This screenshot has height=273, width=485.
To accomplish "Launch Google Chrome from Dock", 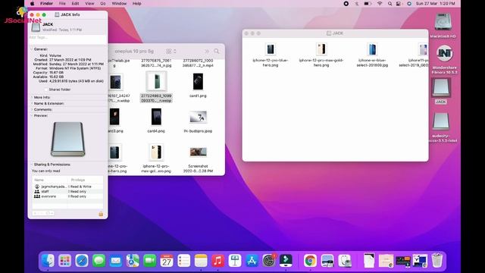I will point(310,260).
